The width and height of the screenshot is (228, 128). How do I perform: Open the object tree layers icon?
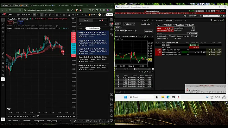coord(111,29)
